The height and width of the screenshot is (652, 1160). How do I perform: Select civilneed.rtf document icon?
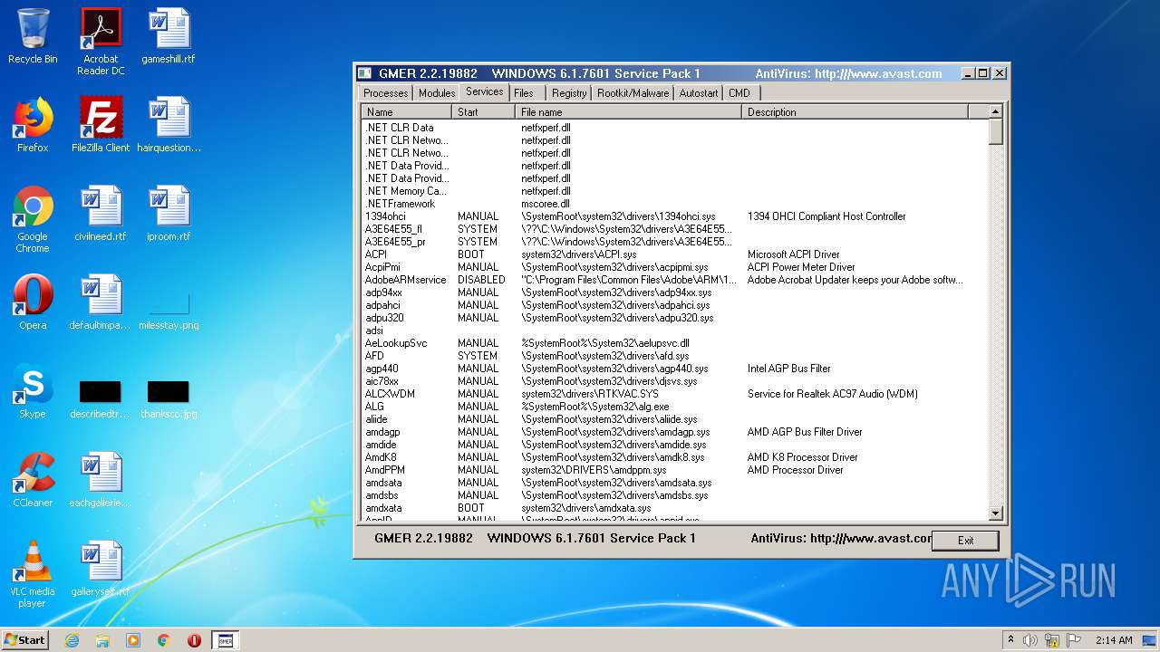click(101, 214)
